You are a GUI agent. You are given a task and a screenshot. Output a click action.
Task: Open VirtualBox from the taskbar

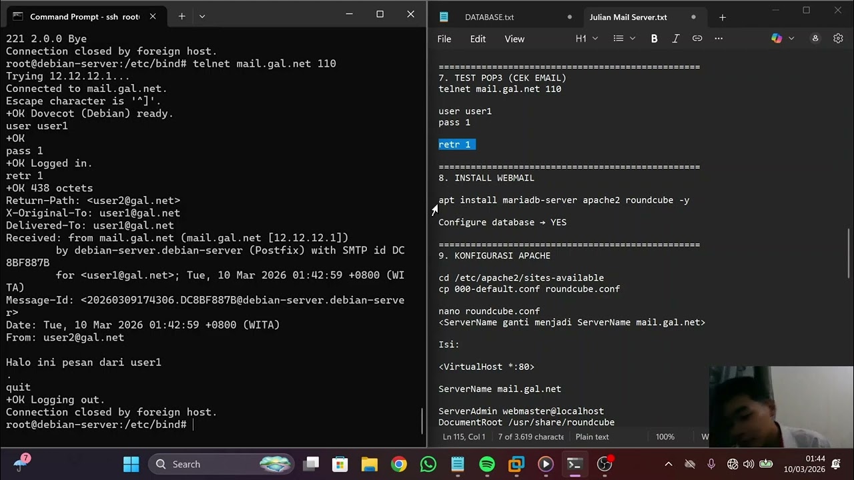pos(516,464)
